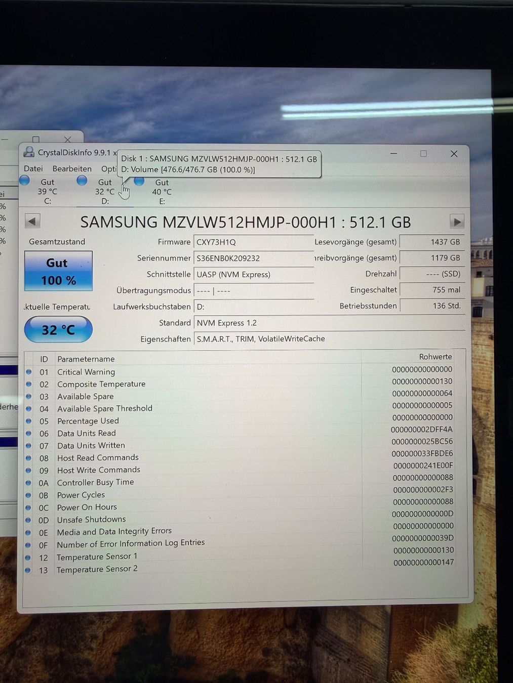Click status dot of Available Spare Threshold row
Image resolution: width=513 pixels, height=683 pixels.
29,409
